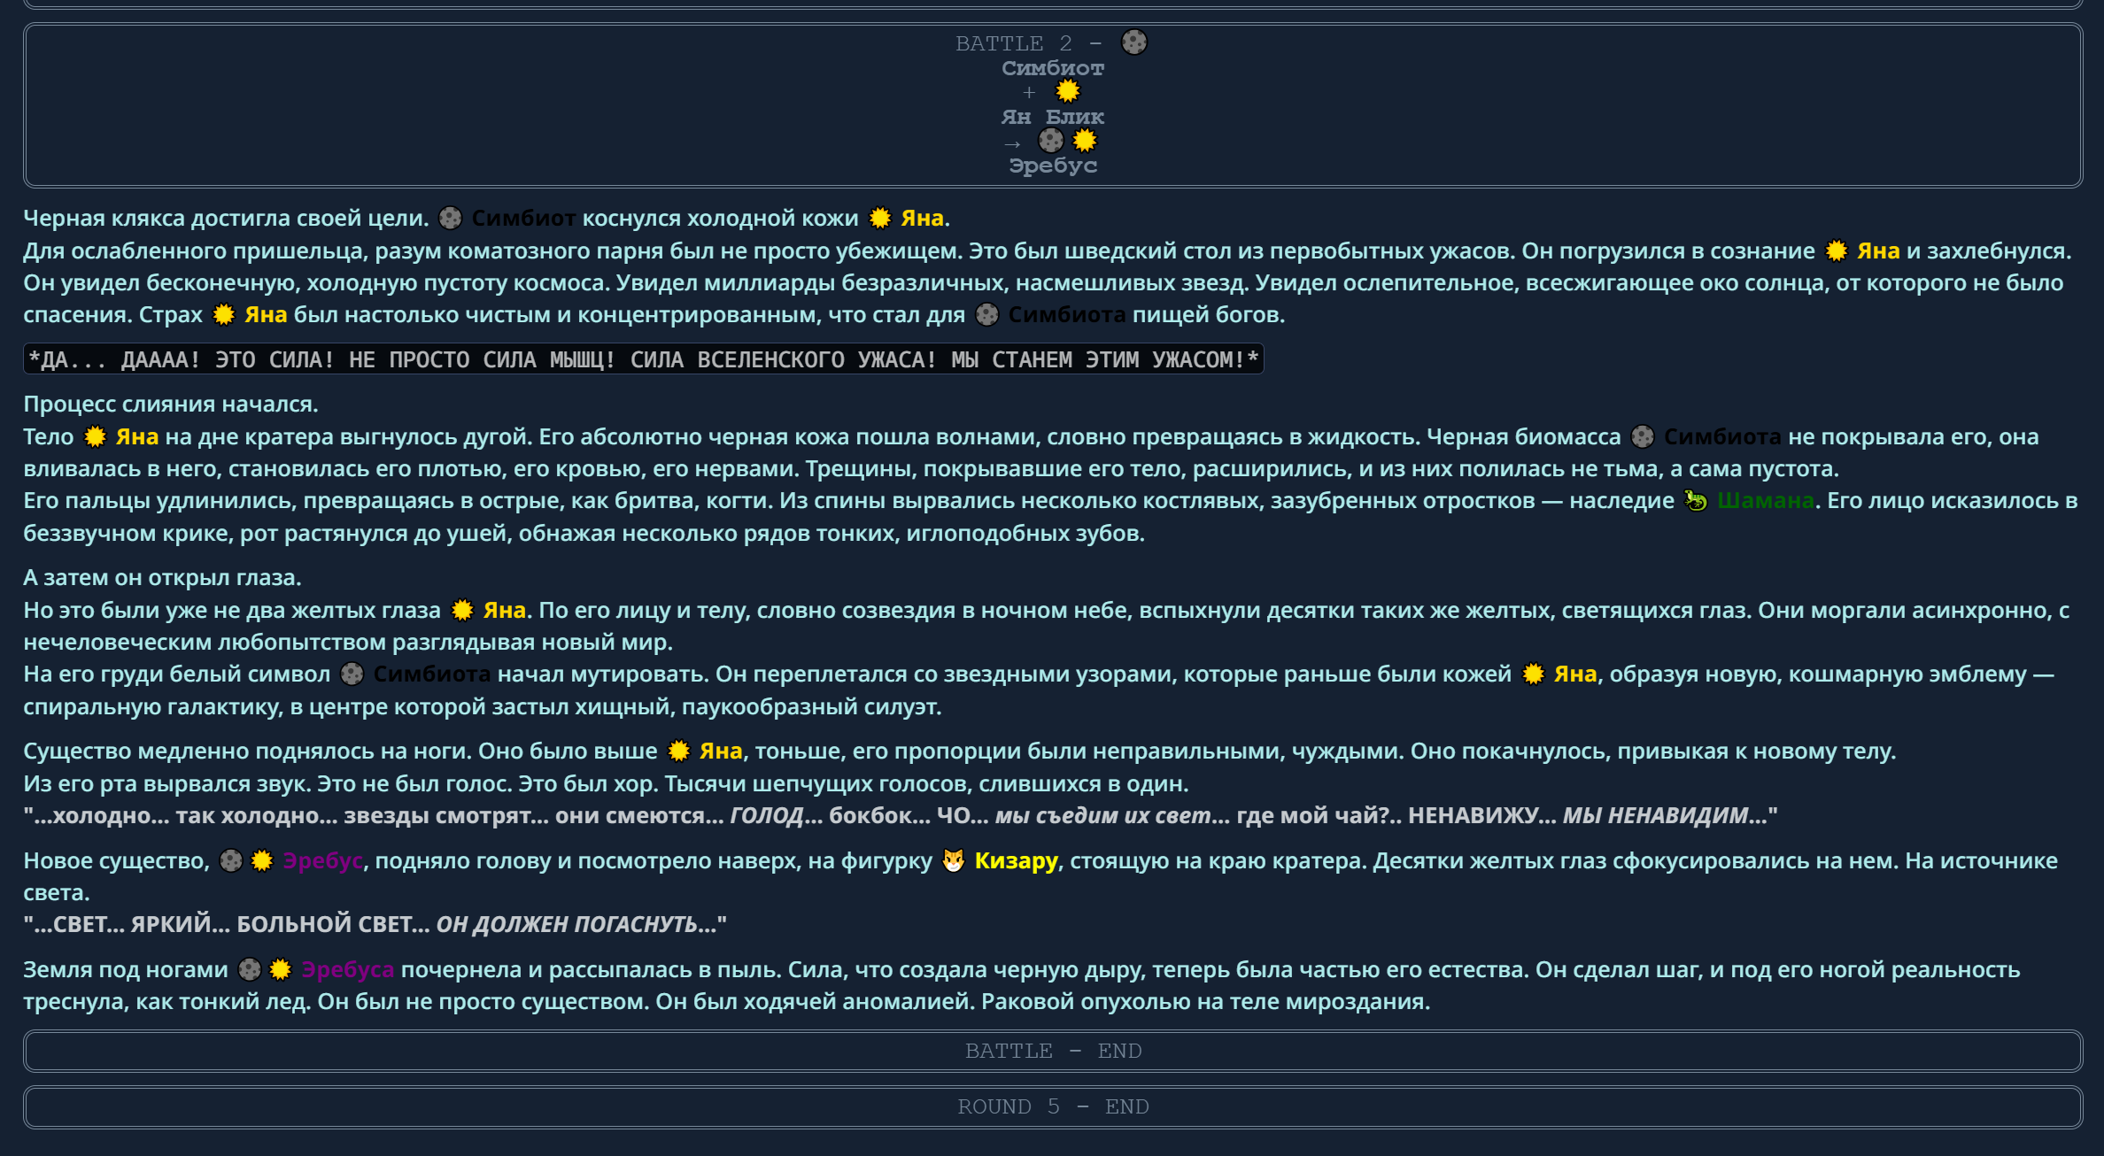Click the Ян Блик name in header

pyautogui.click(x=1052, y=117)
